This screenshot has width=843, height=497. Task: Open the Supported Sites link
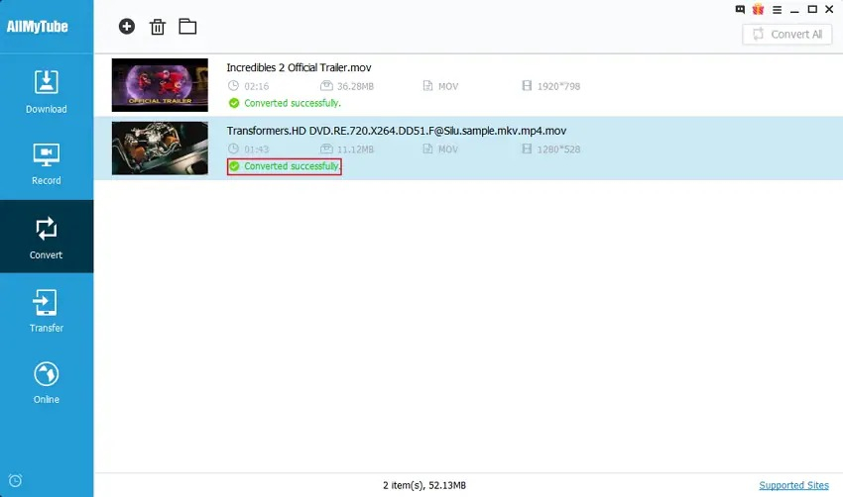coord(793,485)
